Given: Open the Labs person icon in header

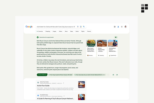Looking at the screenshot, I should 118,27.
